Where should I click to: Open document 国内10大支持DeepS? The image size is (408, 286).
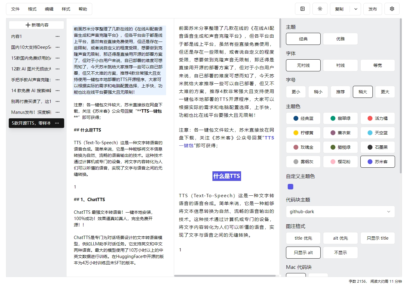(x=31, y=47)
